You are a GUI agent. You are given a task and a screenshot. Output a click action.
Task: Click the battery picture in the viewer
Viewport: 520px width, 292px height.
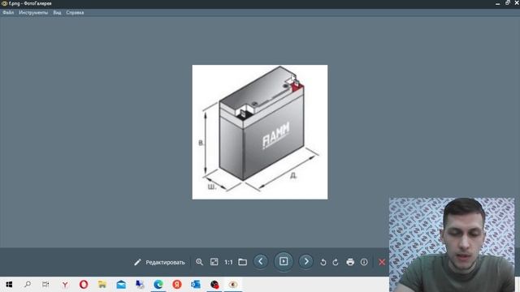pyautogui.click(x=260, y=132)
